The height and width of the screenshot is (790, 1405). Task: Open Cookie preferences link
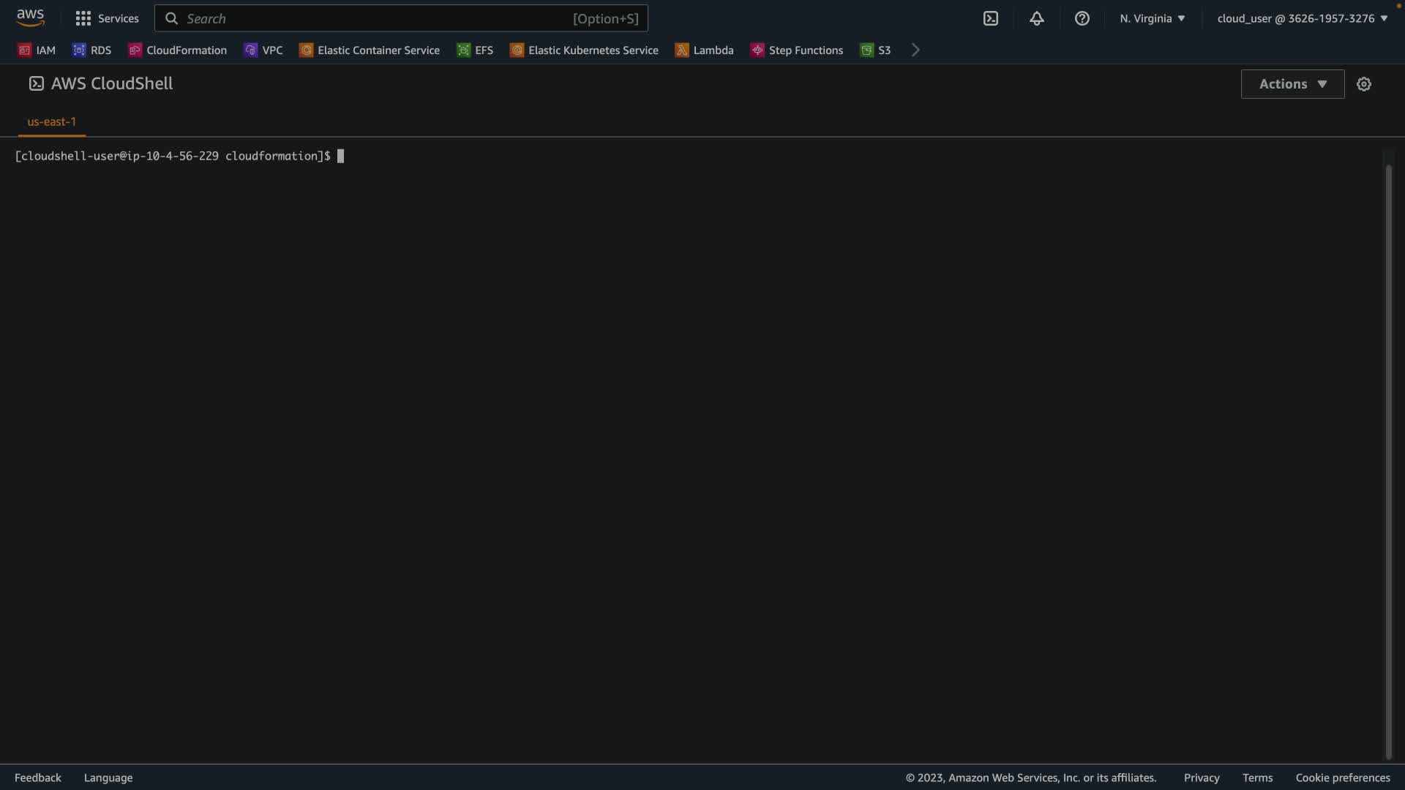pos(1342,778)
